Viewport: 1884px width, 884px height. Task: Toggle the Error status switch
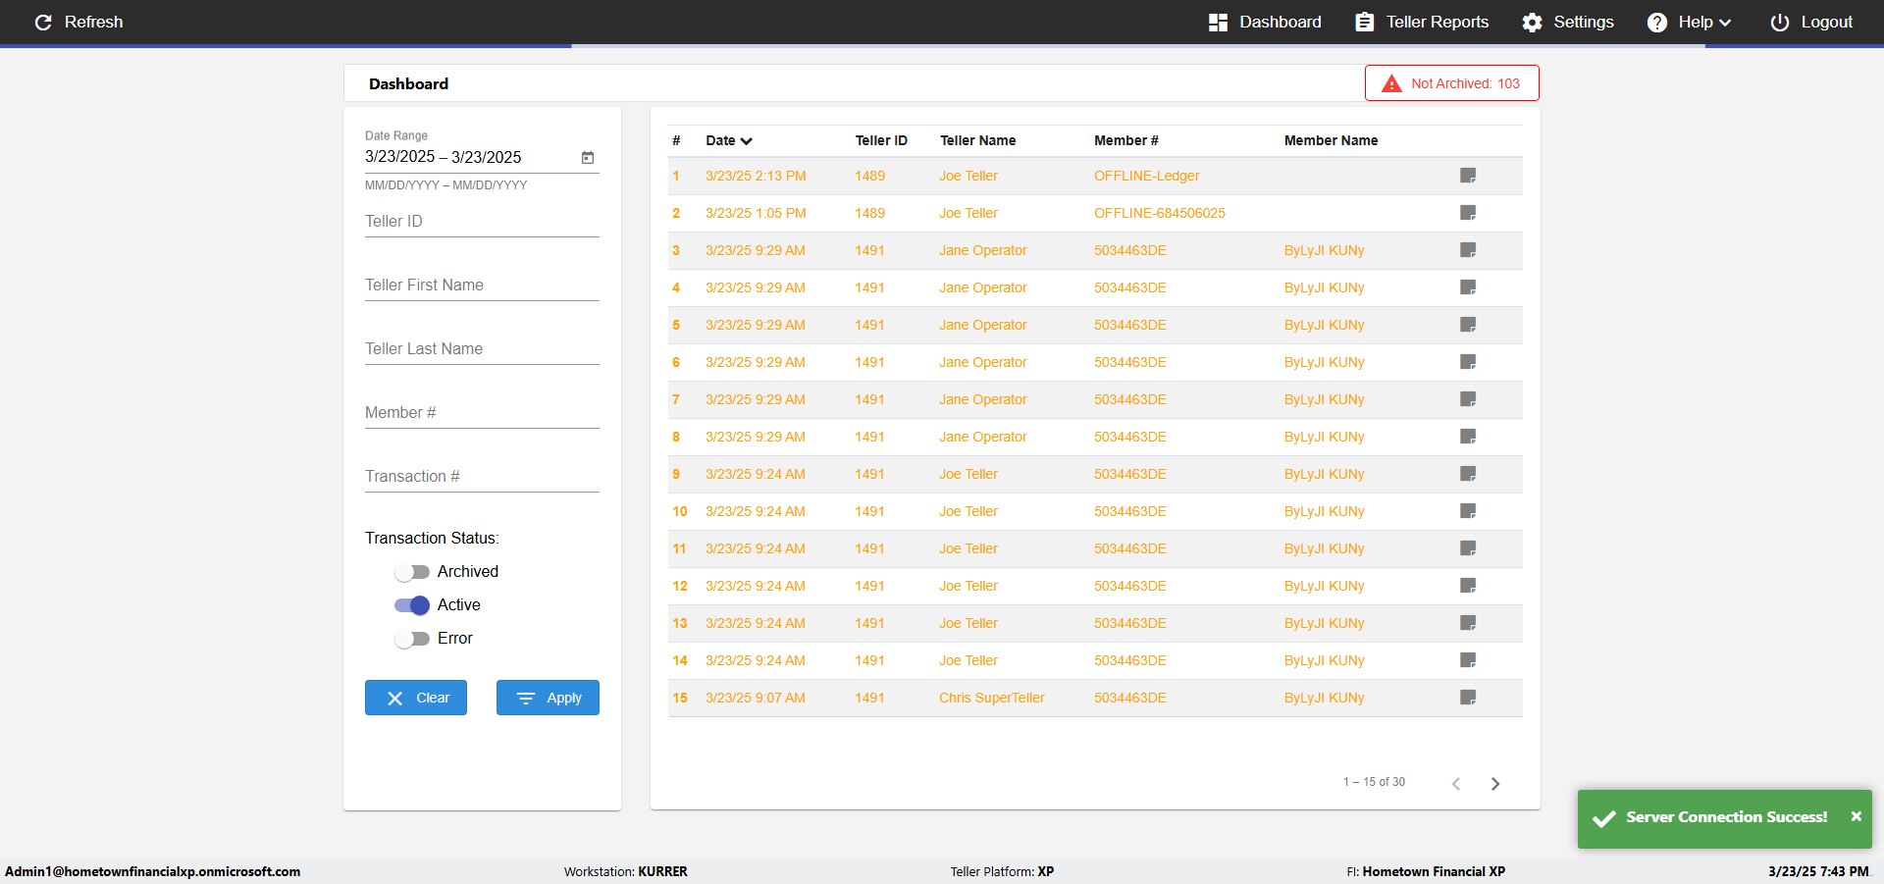point(412,639)
